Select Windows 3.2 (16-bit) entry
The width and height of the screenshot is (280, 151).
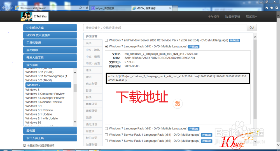click(x=39, y=80)
